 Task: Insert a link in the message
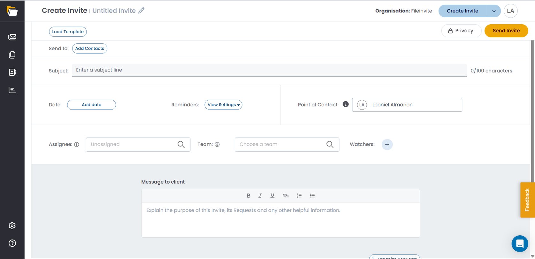click(286, 195)
